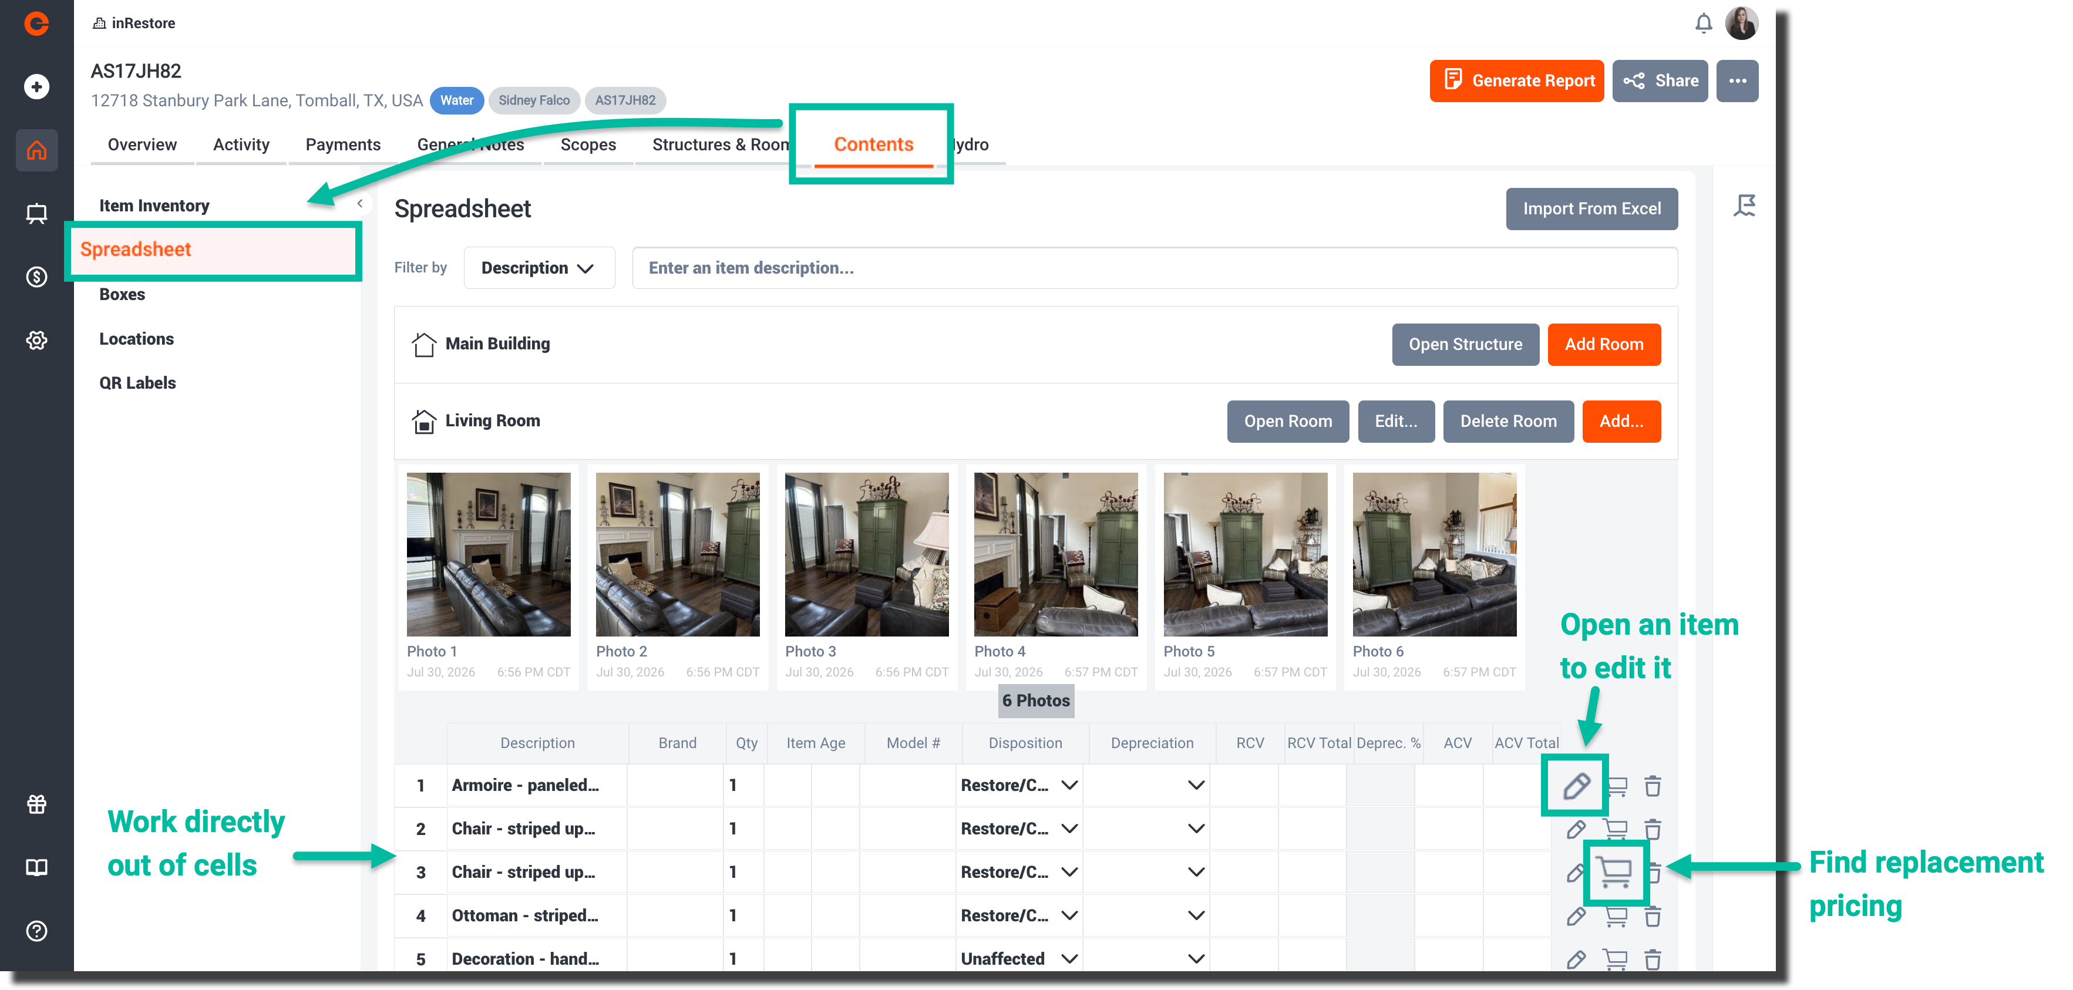
Task: Edit the Armoire item with pencil icon
Action: [1576, 786]
